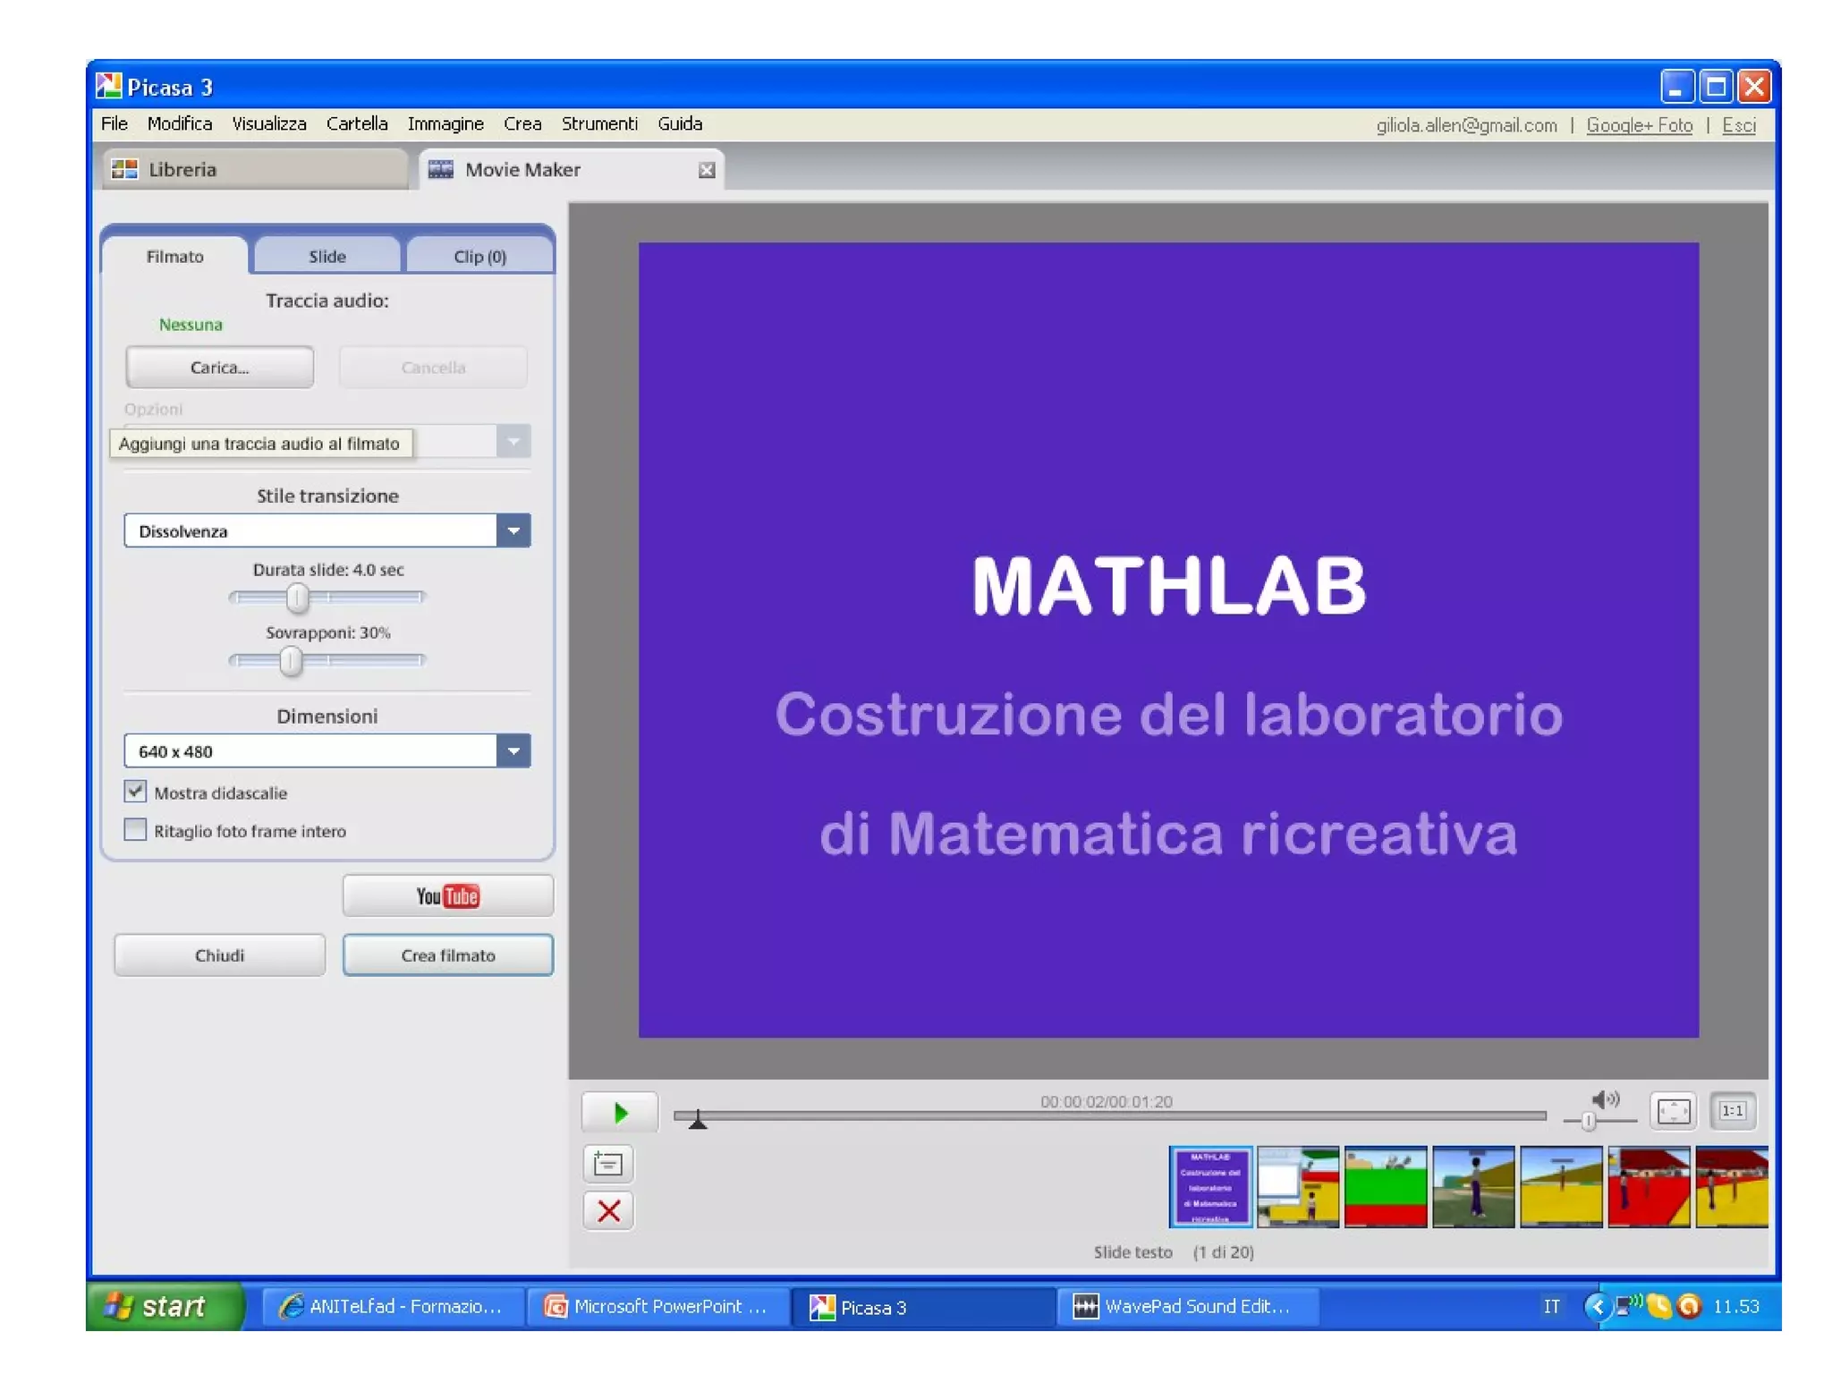
Task: Click the Crea filmato button
Action: click(447, 955)
